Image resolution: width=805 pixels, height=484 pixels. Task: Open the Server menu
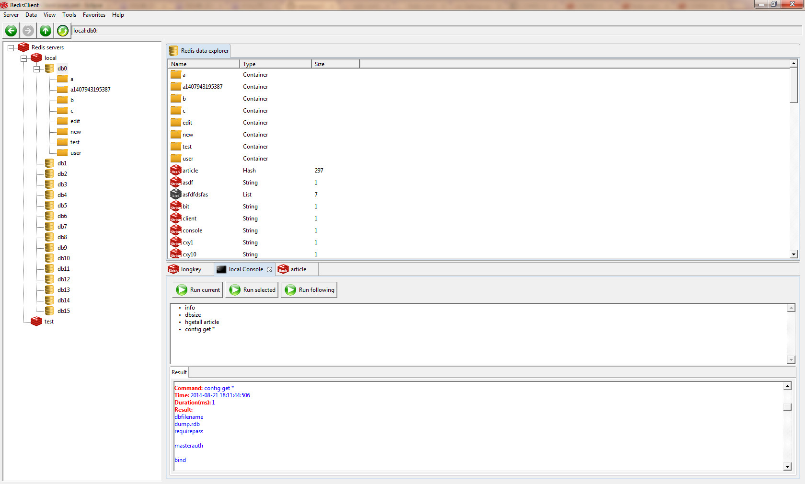(11, 15)
